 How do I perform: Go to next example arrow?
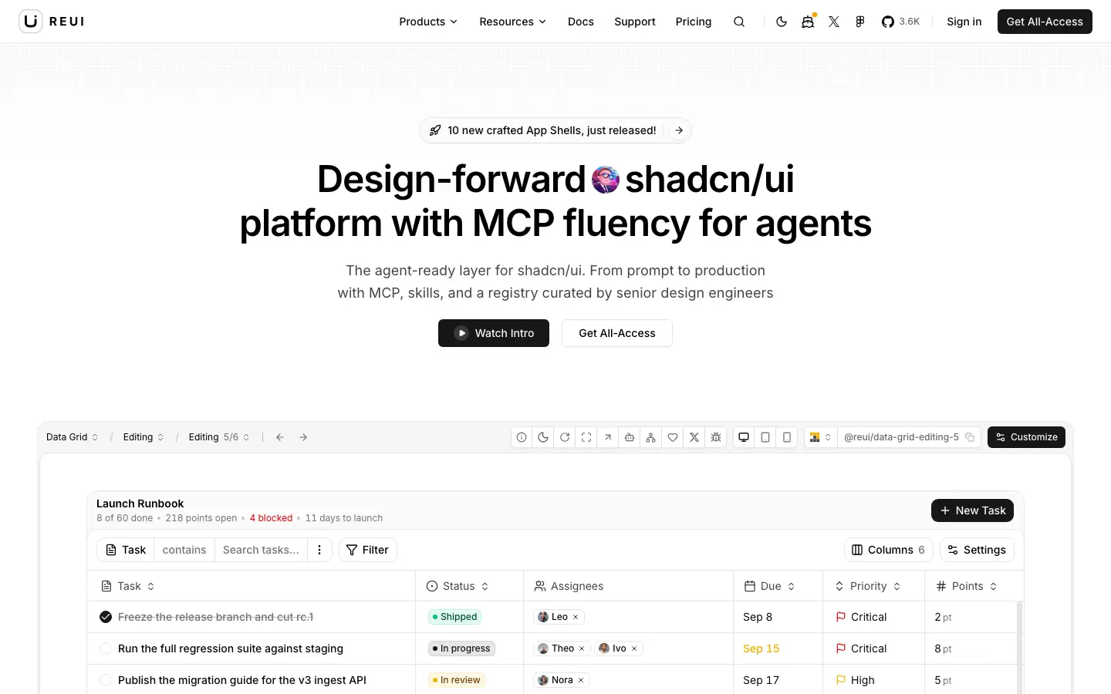(303, 437)
